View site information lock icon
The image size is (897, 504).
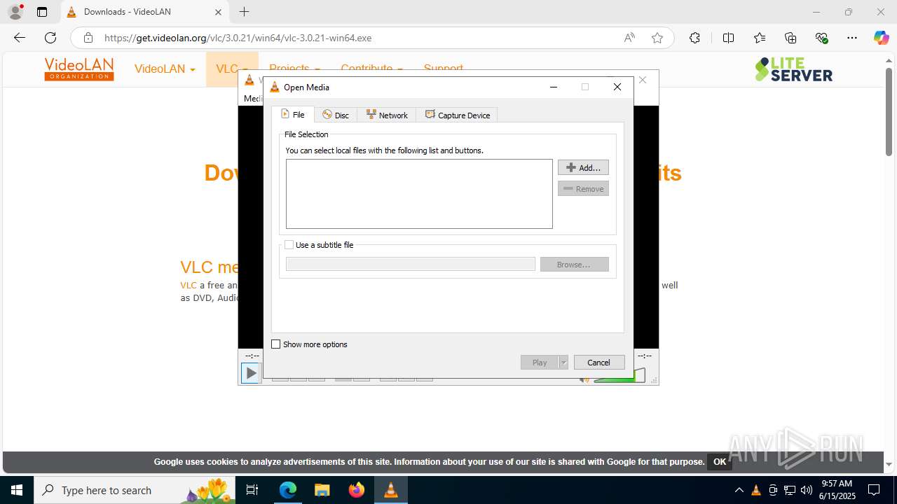(x=88, y=38)
